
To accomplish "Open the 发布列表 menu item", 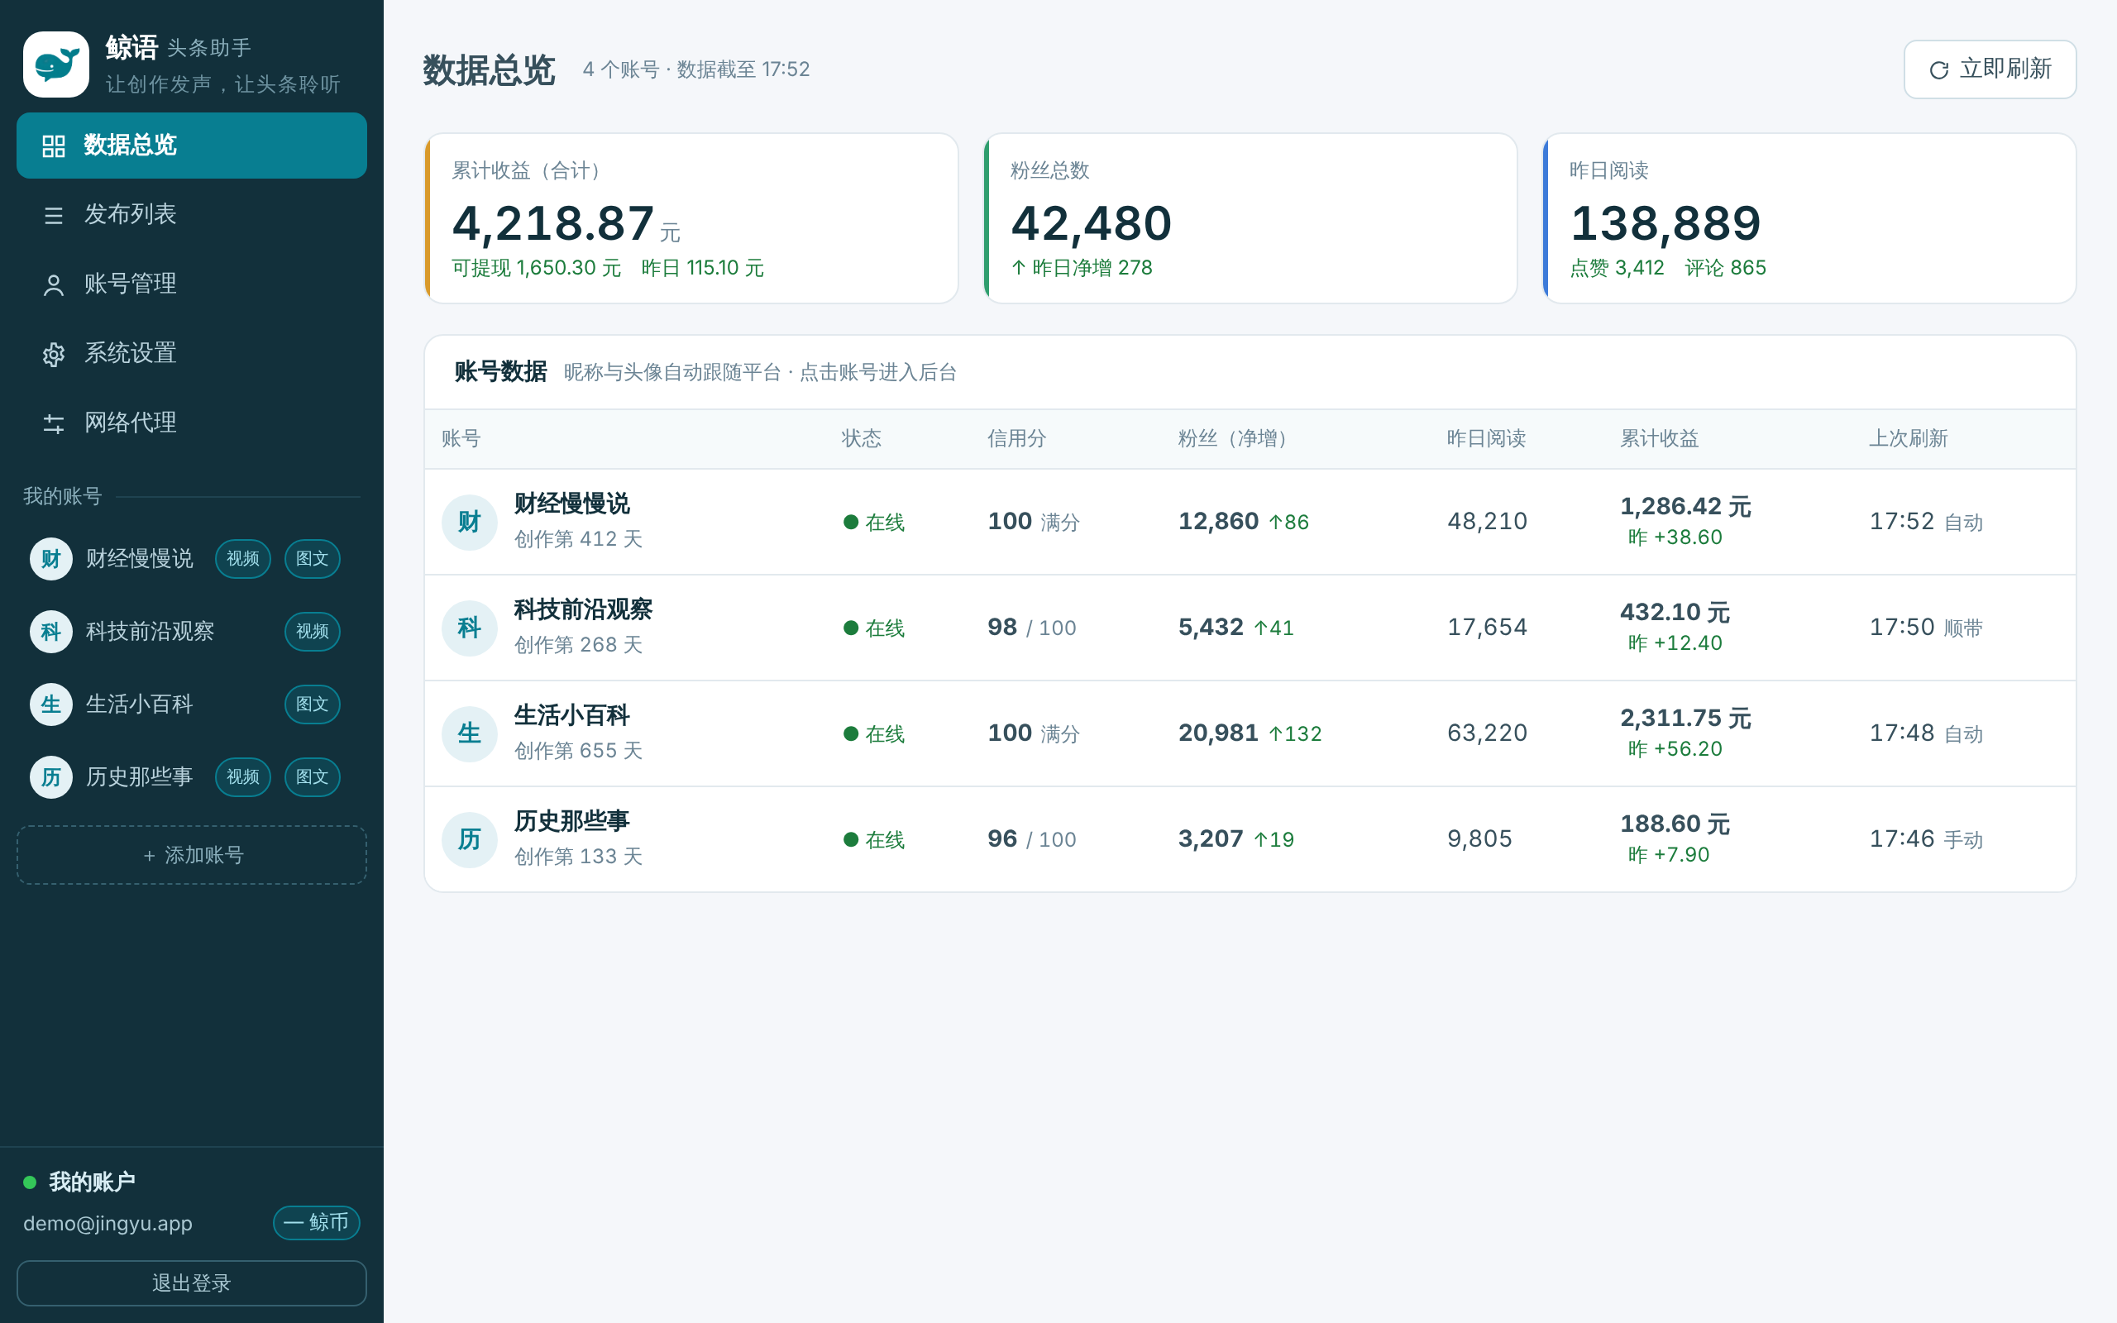I will pyautogui.click(x=192, y=214).
